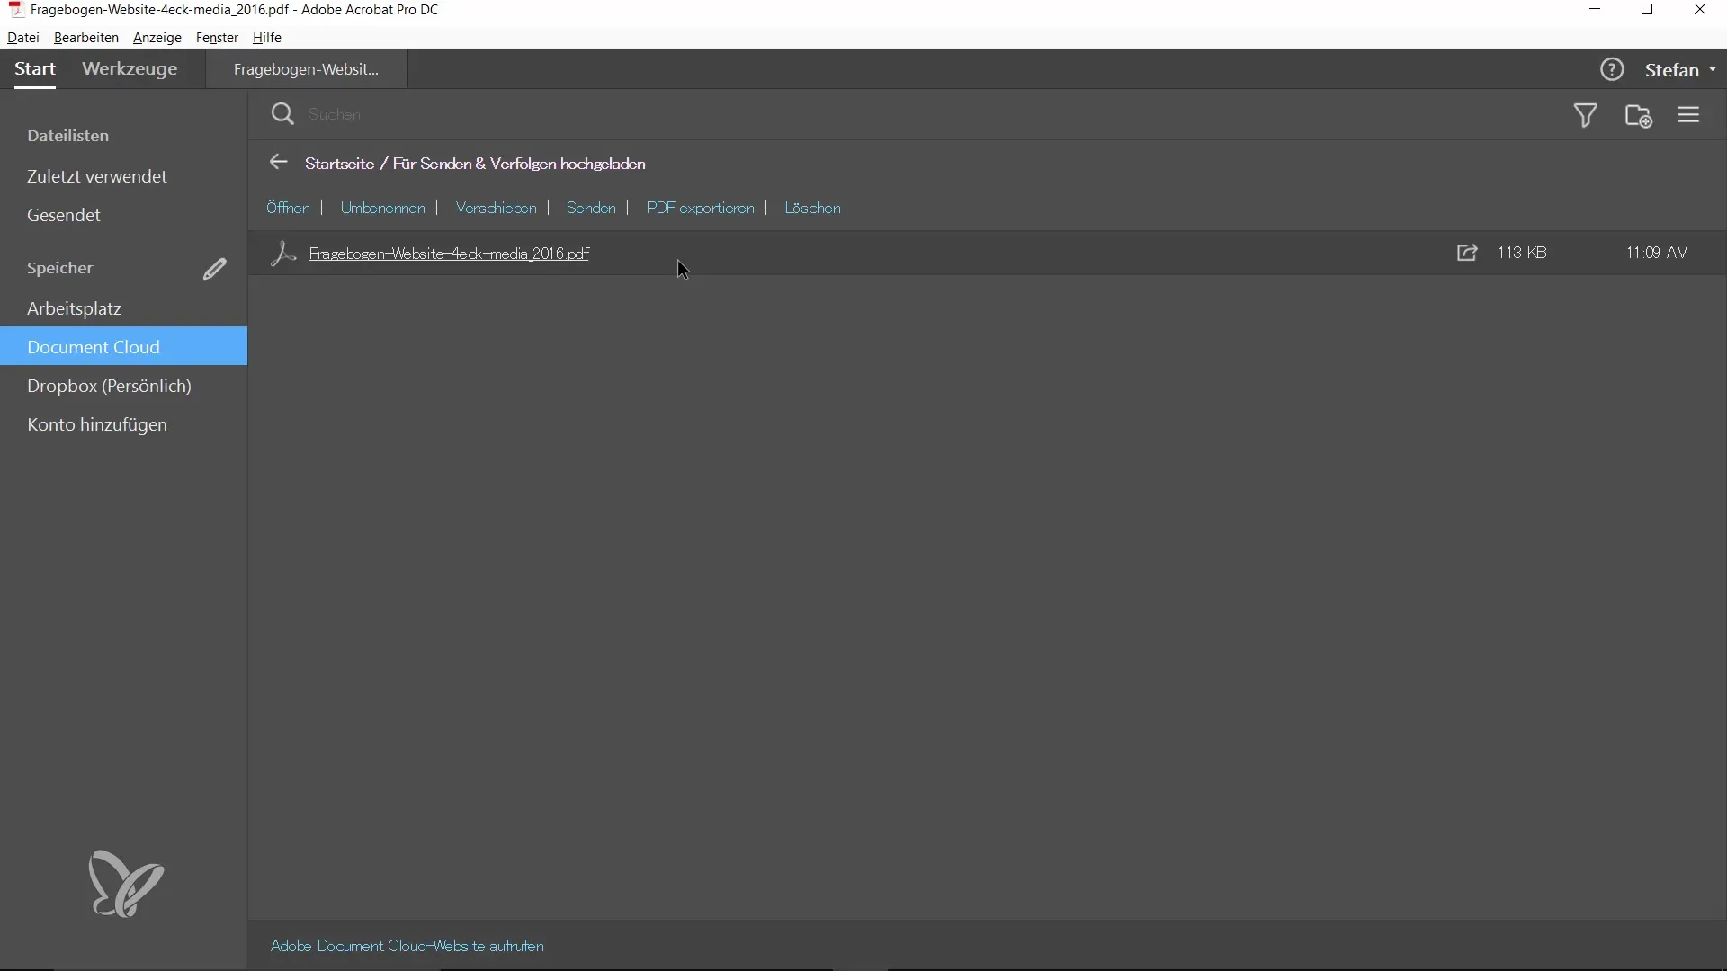
Task: Select Dropbox (Persönlich) in the sidebar
Action: (x=109, y=386)
